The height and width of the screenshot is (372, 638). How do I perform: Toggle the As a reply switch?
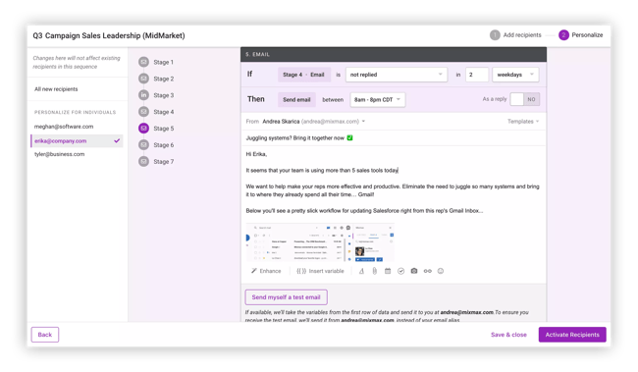click(x=524, y=99)
